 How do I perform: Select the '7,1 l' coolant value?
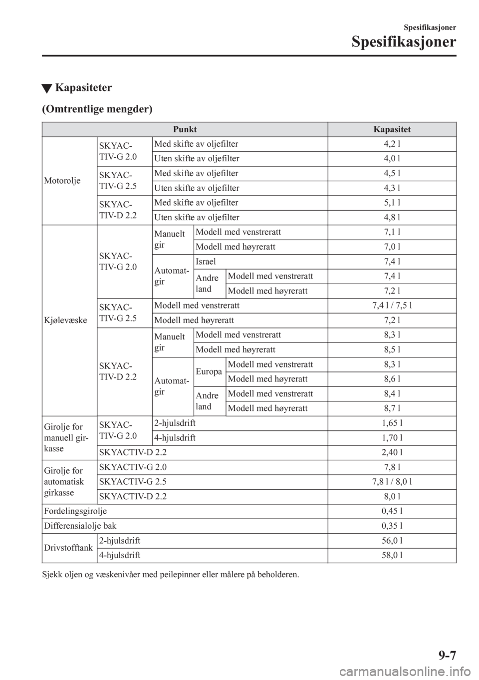tap(392, 232)
